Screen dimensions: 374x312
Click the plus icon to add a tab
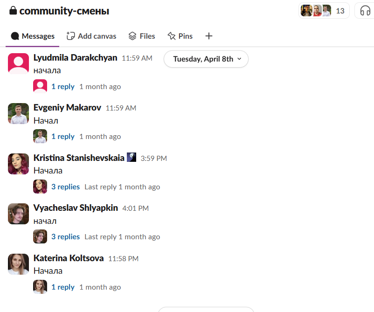pos(209,36)
